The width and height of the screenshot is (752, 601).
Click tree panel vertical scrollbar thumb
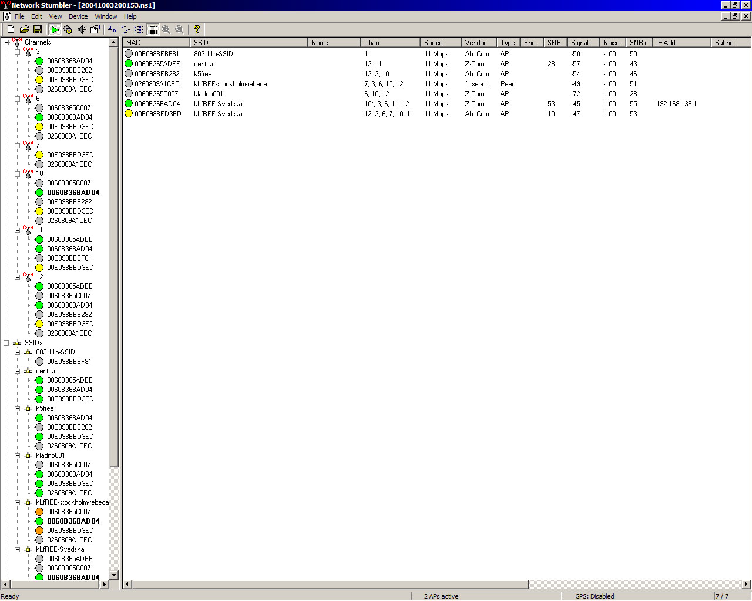click(x=114, y=257)
